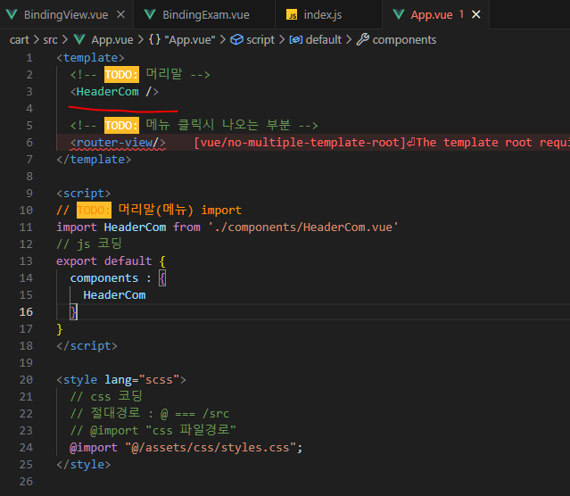The height and width of the screenshot is (496, 570).
Task: Click the orange TODO on line 10
Action: 94,211
